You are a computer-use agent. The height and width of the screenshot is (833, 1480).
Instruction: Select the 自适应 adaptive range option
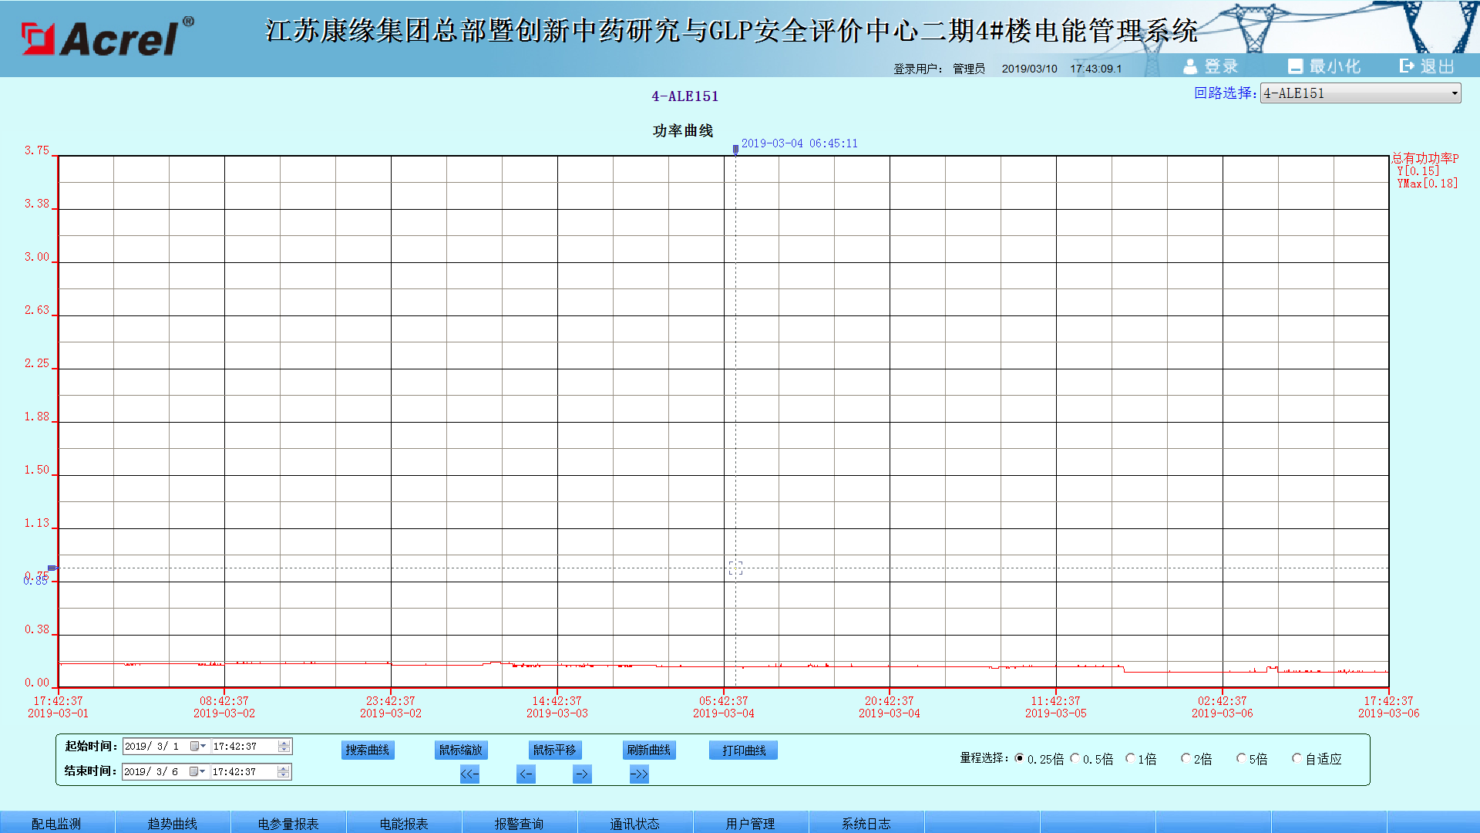pos(1297,759)
